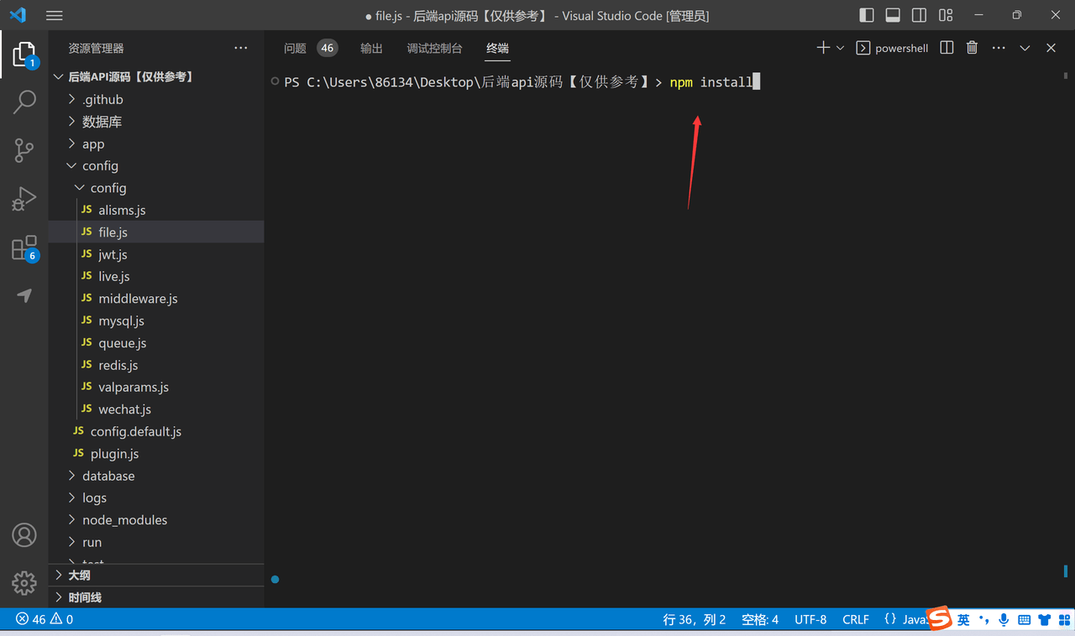
Task: Expand the app folder
Action: pos(156,144)
